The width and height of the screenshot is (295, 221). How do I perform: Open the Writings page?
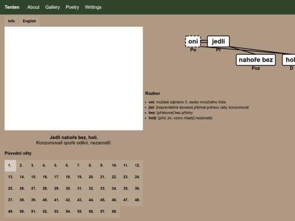point(93,7)
